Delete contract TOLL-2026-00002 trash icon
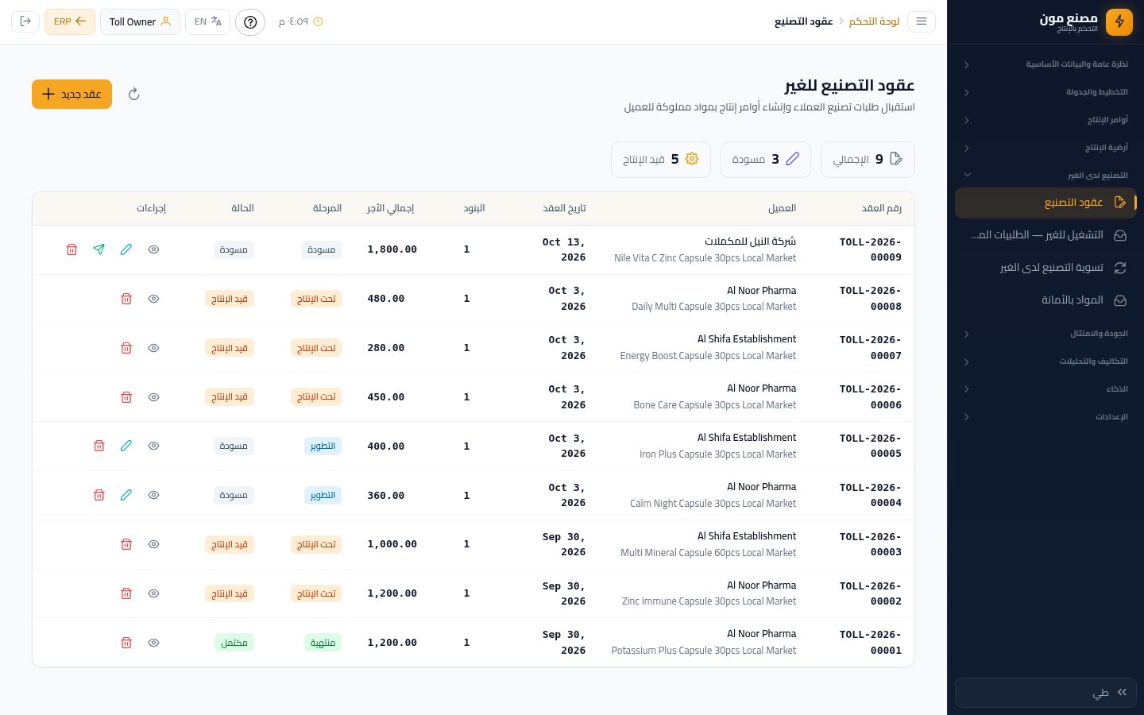1144x715 pixels. (126, 593)
